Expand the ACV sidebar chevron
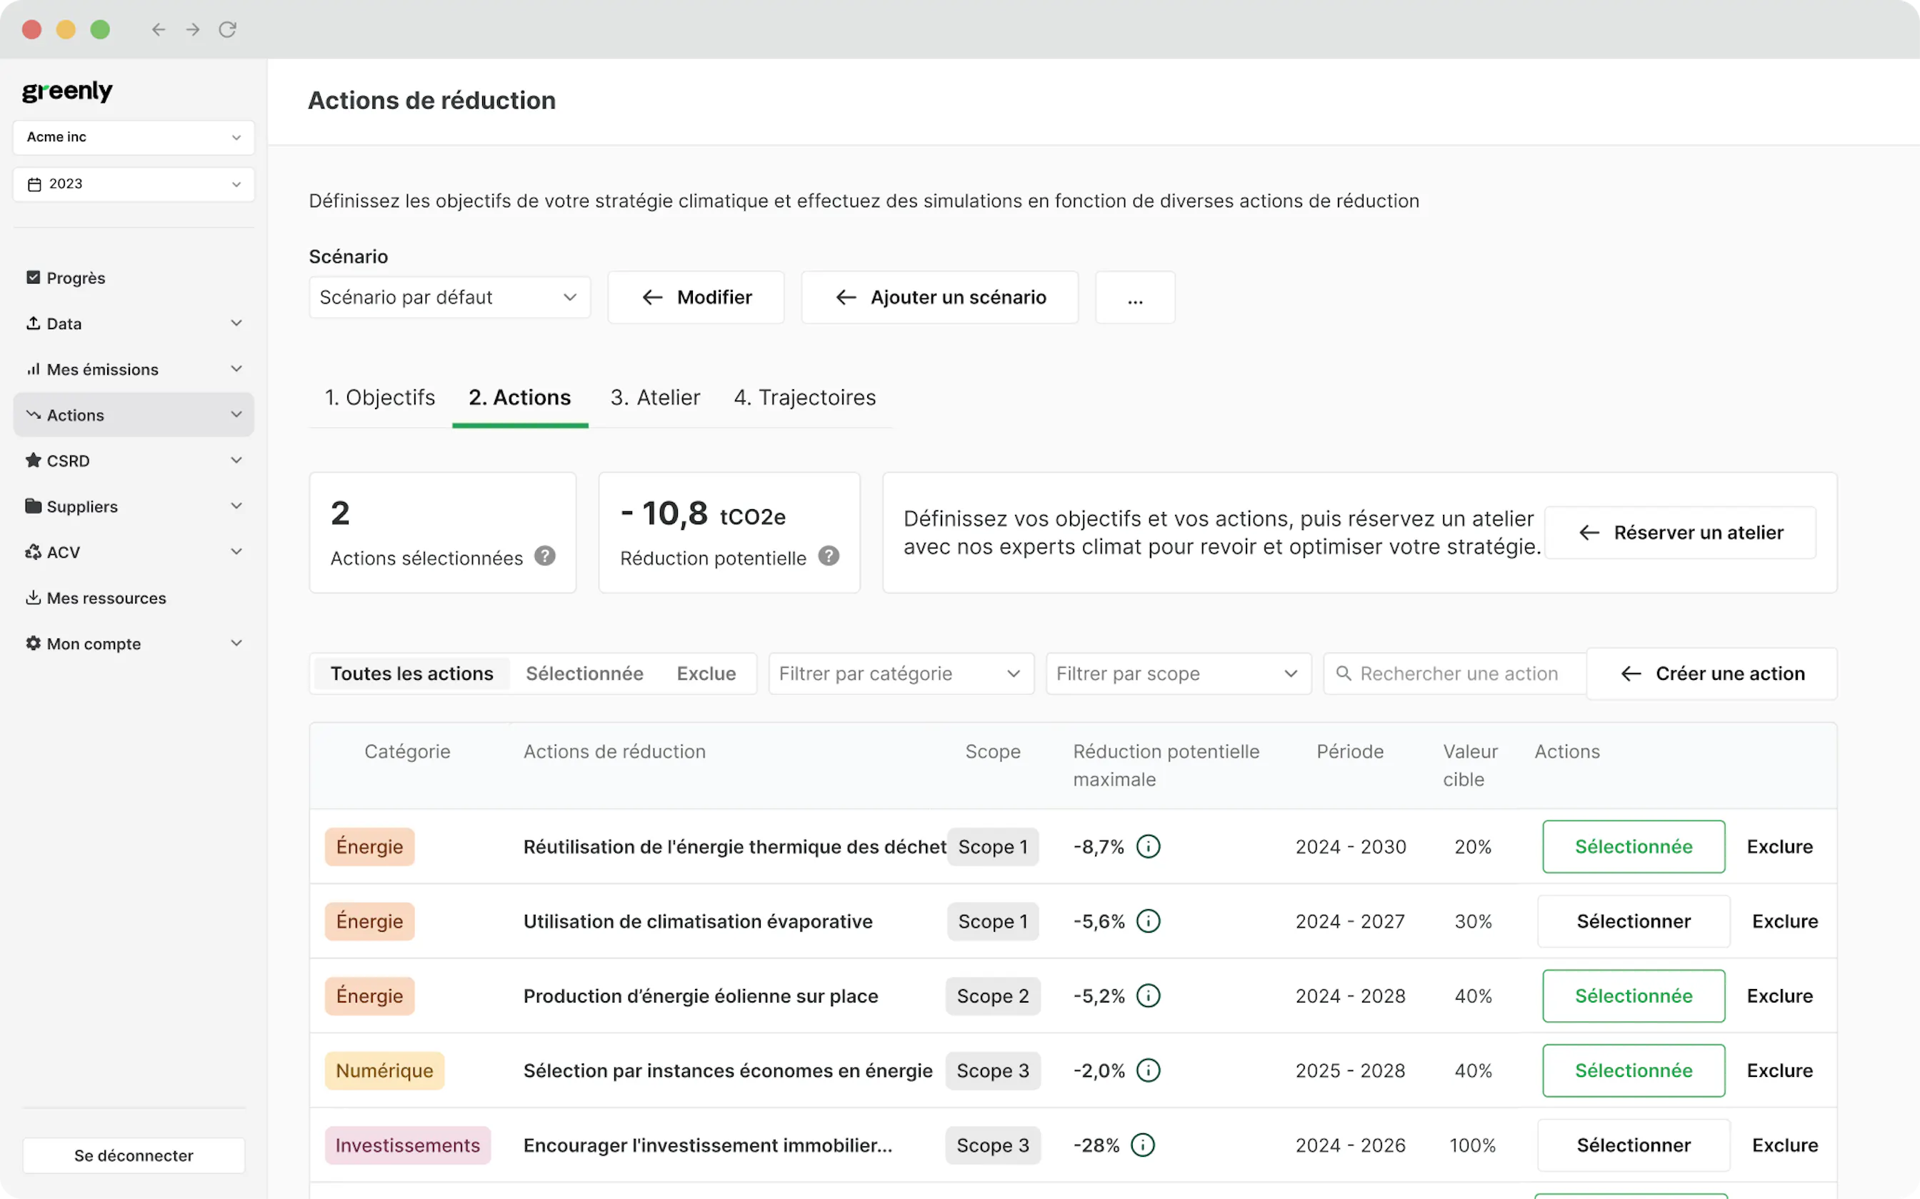Screen dimensions: 1920x1199 pos(236,551)
